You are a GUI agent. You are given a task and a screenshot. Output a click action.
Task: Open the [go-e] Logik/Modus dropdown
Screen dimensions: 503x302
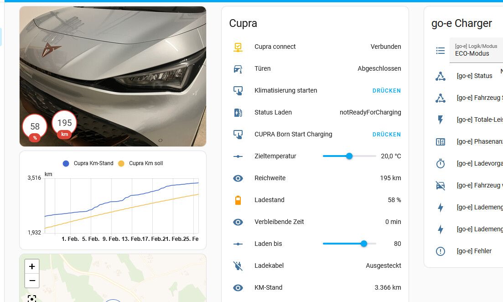click(477, 50)
